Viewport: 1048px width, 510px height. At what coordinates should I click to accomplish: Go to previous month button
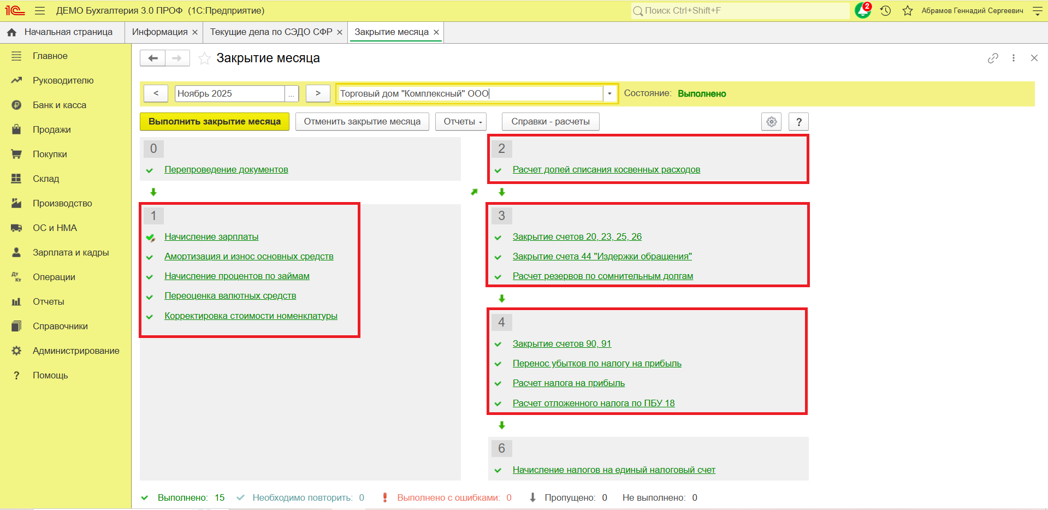pyautogui.click(x=156, y=93)
